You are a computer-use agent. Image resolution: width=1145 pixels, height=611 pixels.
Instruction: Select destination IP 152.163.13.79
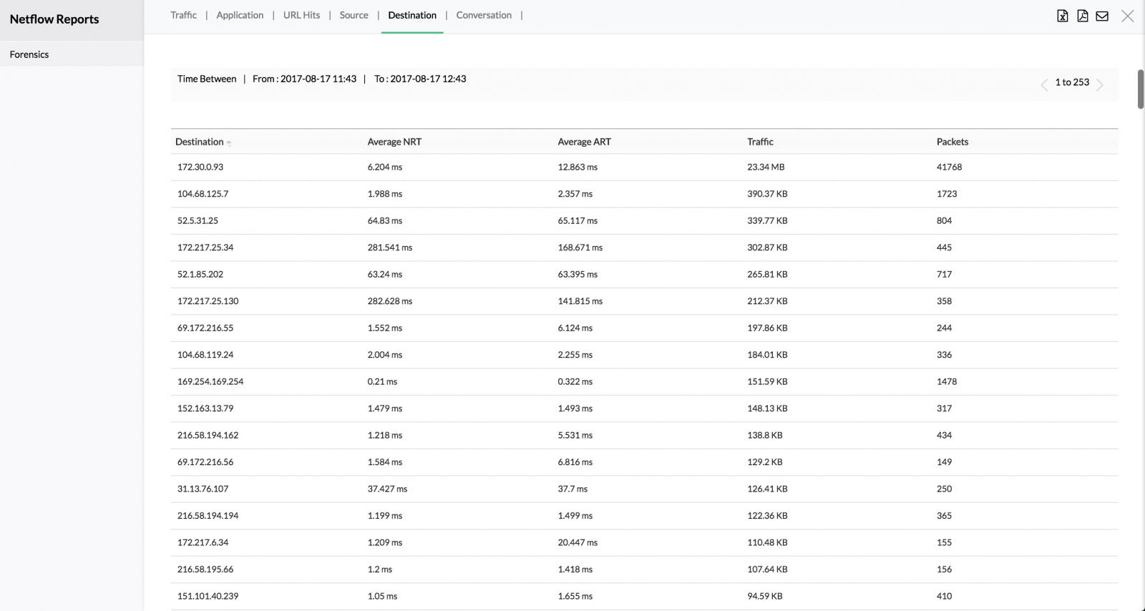(x=205, y=409)
